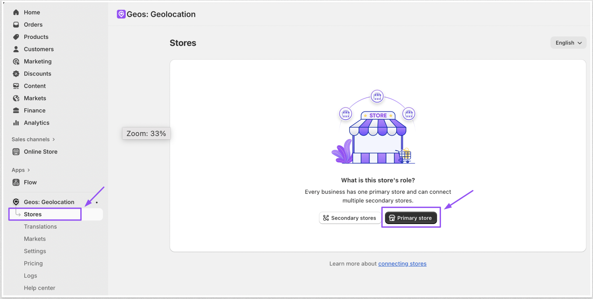Open the English language dropdown

(568, 43)
